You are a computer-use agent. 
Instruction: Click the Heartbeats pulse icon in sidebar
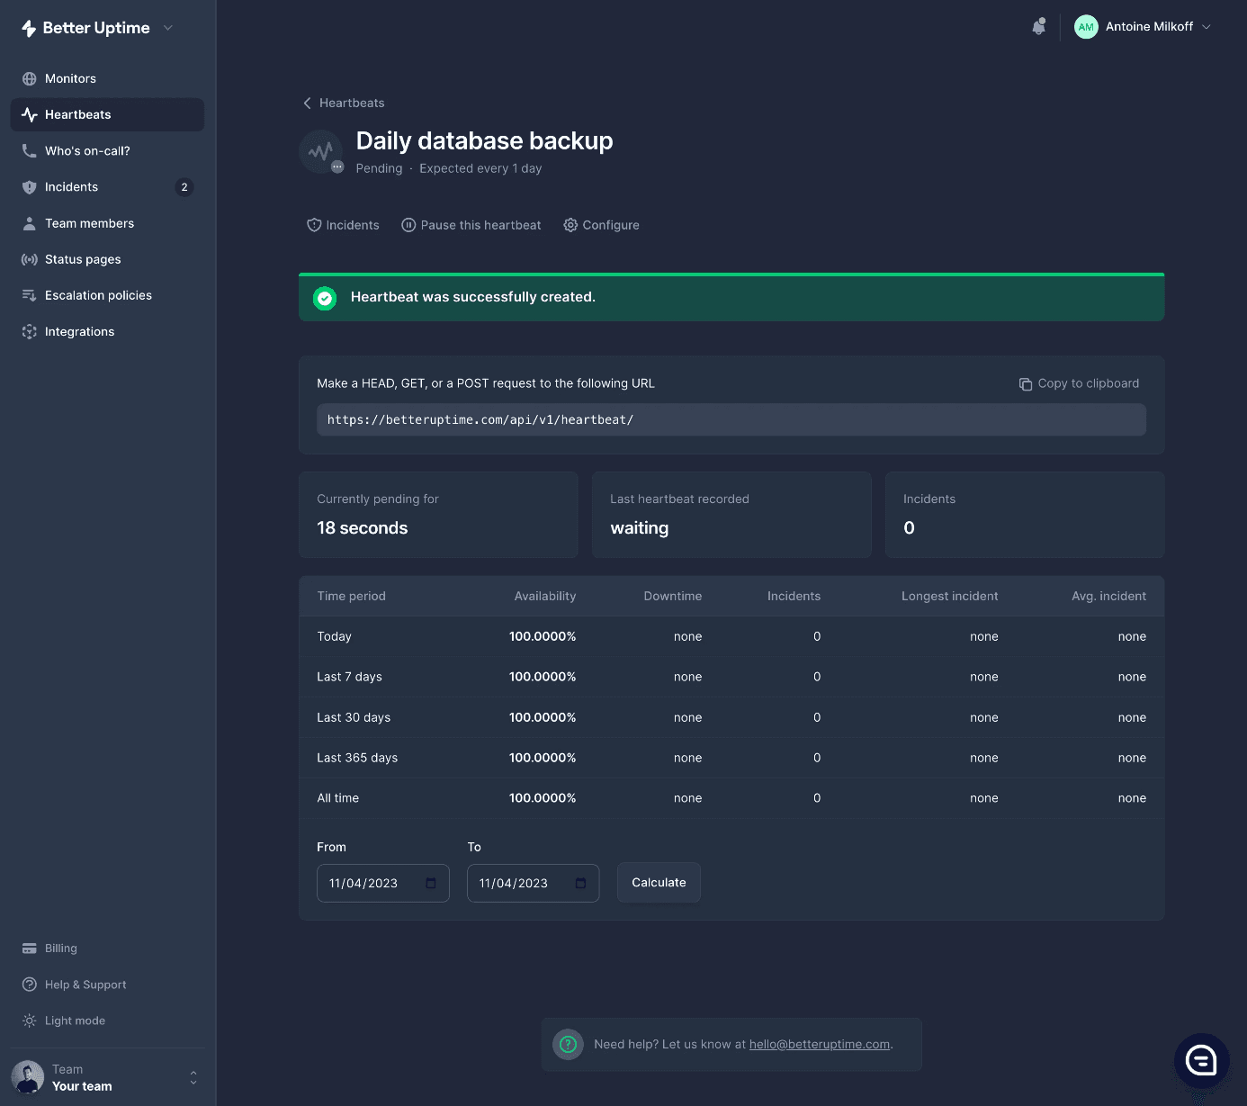coord(30,115)
